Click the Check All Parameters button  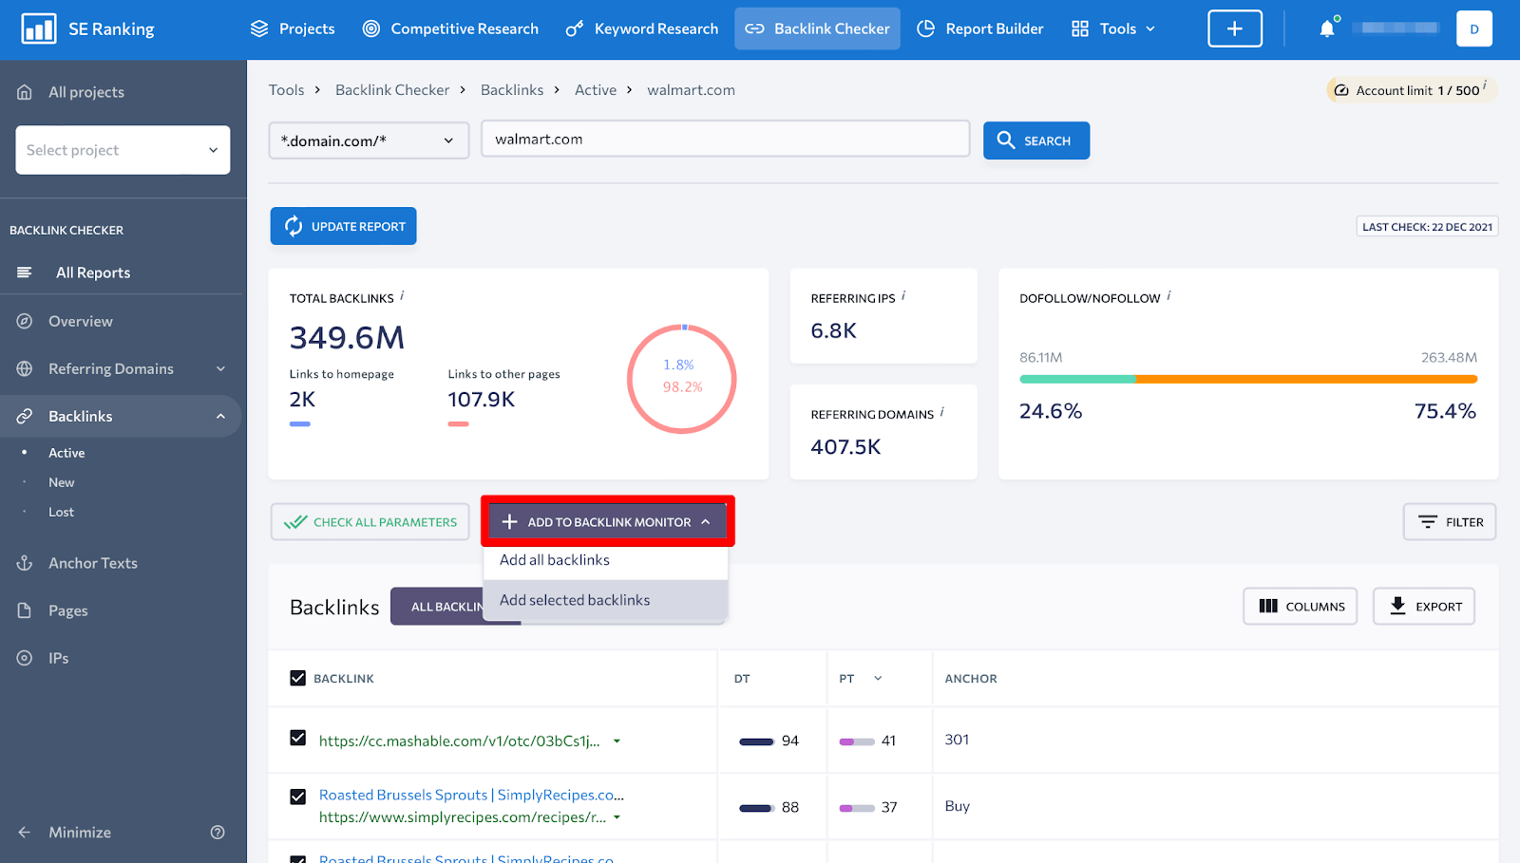point(370,521)
